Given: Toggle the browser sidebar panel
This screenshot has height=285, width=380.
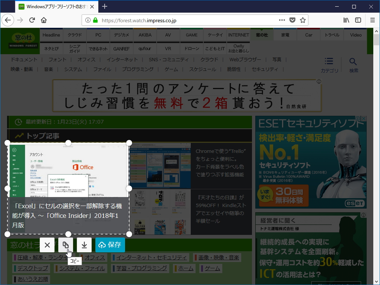Looking at the screenshot, I should coord(358,20).
